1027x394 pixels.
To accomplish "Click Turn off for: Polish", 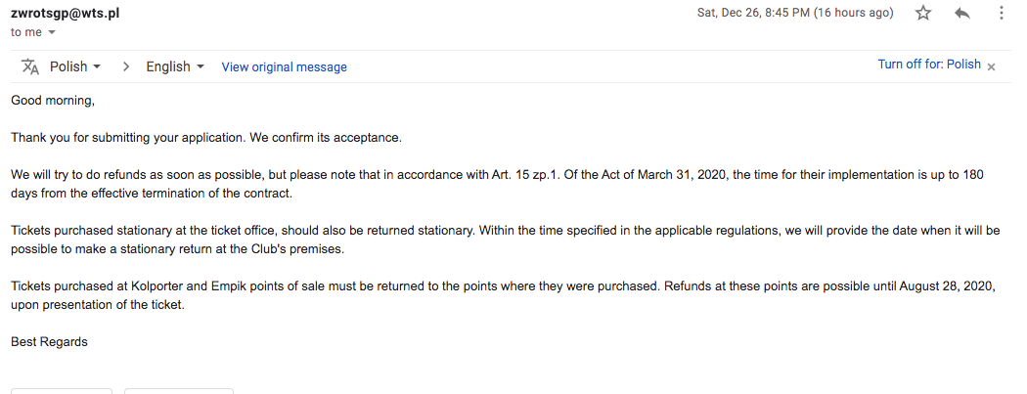I will [x=928, y=65].
